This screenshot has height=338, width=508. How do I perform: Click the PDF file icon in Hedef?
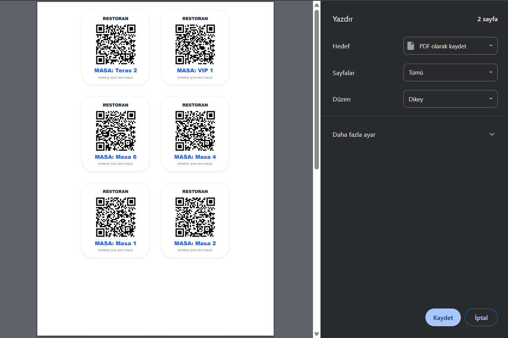coord(410,46)
